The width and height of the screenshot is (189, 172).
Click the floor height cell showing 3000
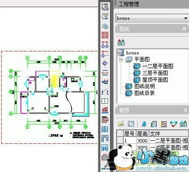pyautogui.click(x=142, y=141)
